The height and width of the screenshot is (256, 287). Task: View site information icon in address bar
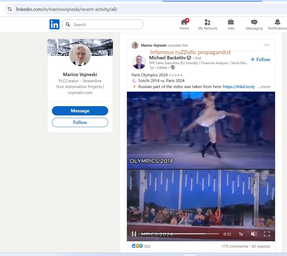(10, 9)
